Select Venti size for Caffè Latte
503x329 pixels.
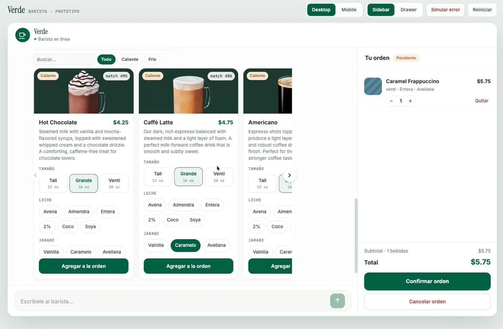pos(219,177)
